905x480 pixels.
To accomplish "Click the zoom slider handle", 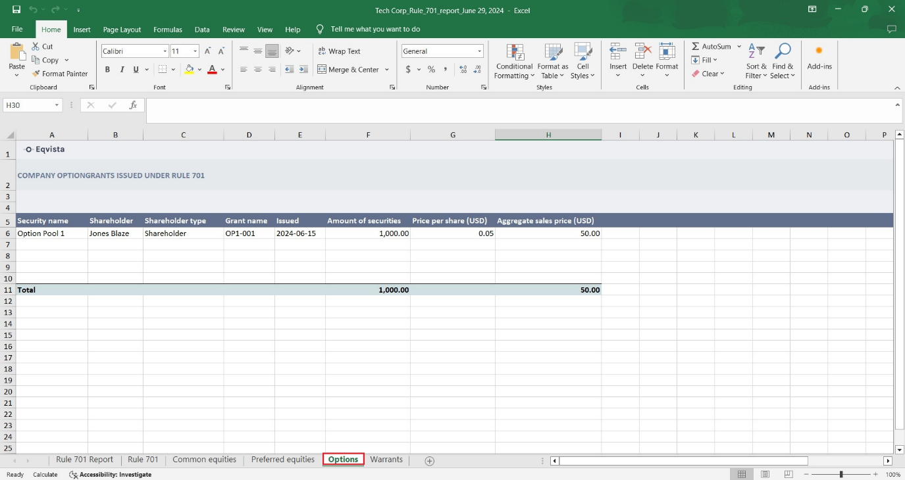I will 841,474.
